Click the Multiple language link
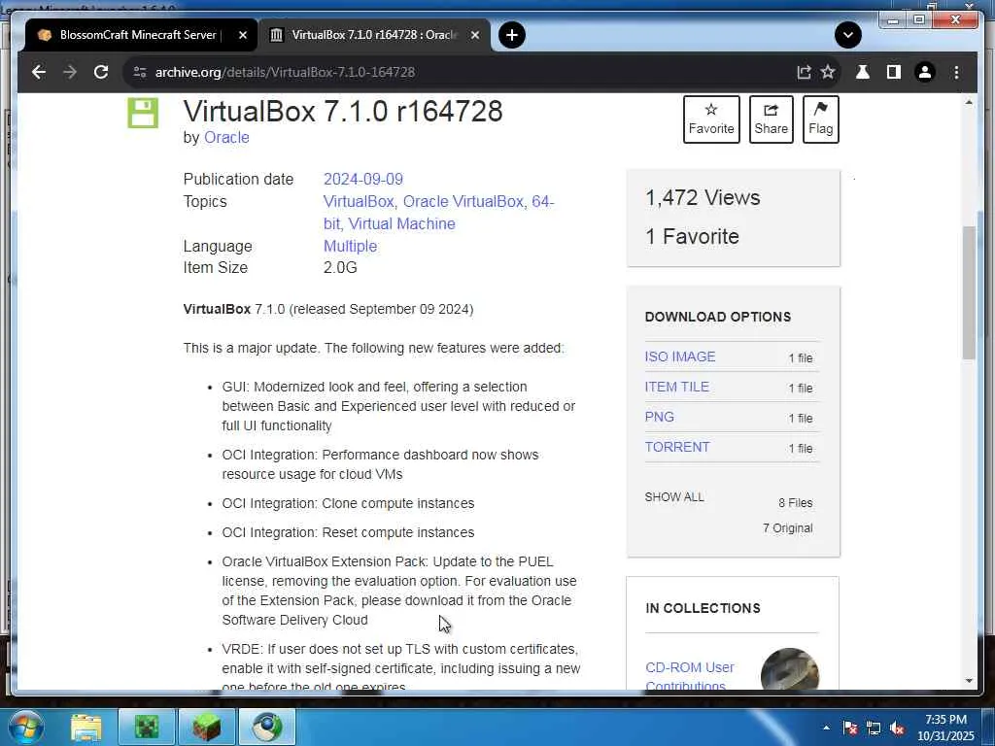The height and width of the screenshot is (746, 995). 350,246
